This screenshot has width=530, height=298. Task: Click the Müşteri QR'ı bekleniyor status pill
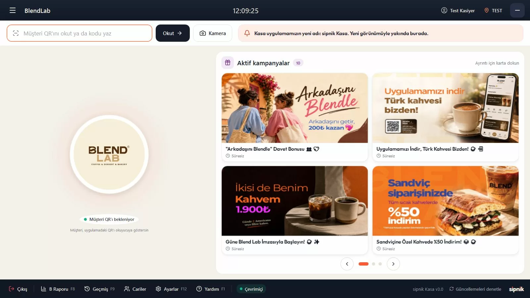(x=109, y=219)
